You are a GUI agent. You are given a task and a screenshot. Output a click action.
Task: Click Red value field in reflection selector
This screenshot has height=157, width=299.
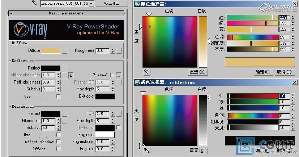[285, 96]
